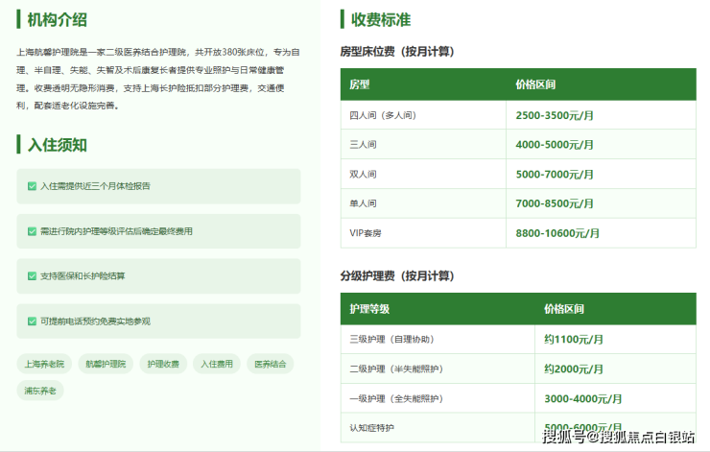The width and height of the screenshot is (710, 452).
Task: Click the 医养结合 tag
Action: pos(271,364)
